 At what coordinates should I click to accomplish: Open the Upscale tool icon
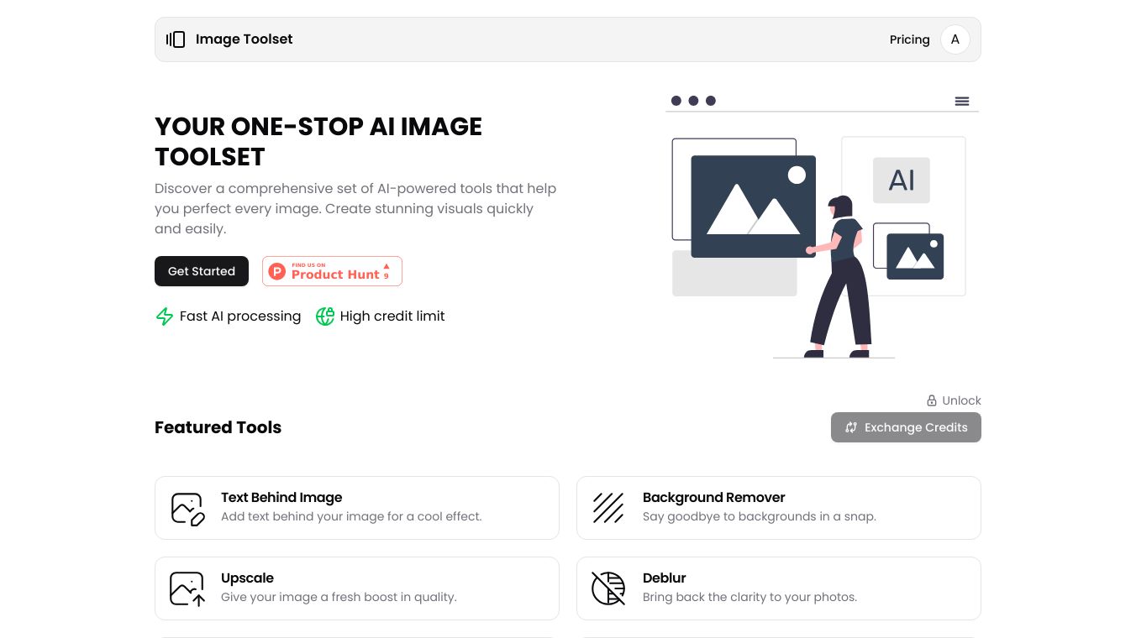(187, 589)
